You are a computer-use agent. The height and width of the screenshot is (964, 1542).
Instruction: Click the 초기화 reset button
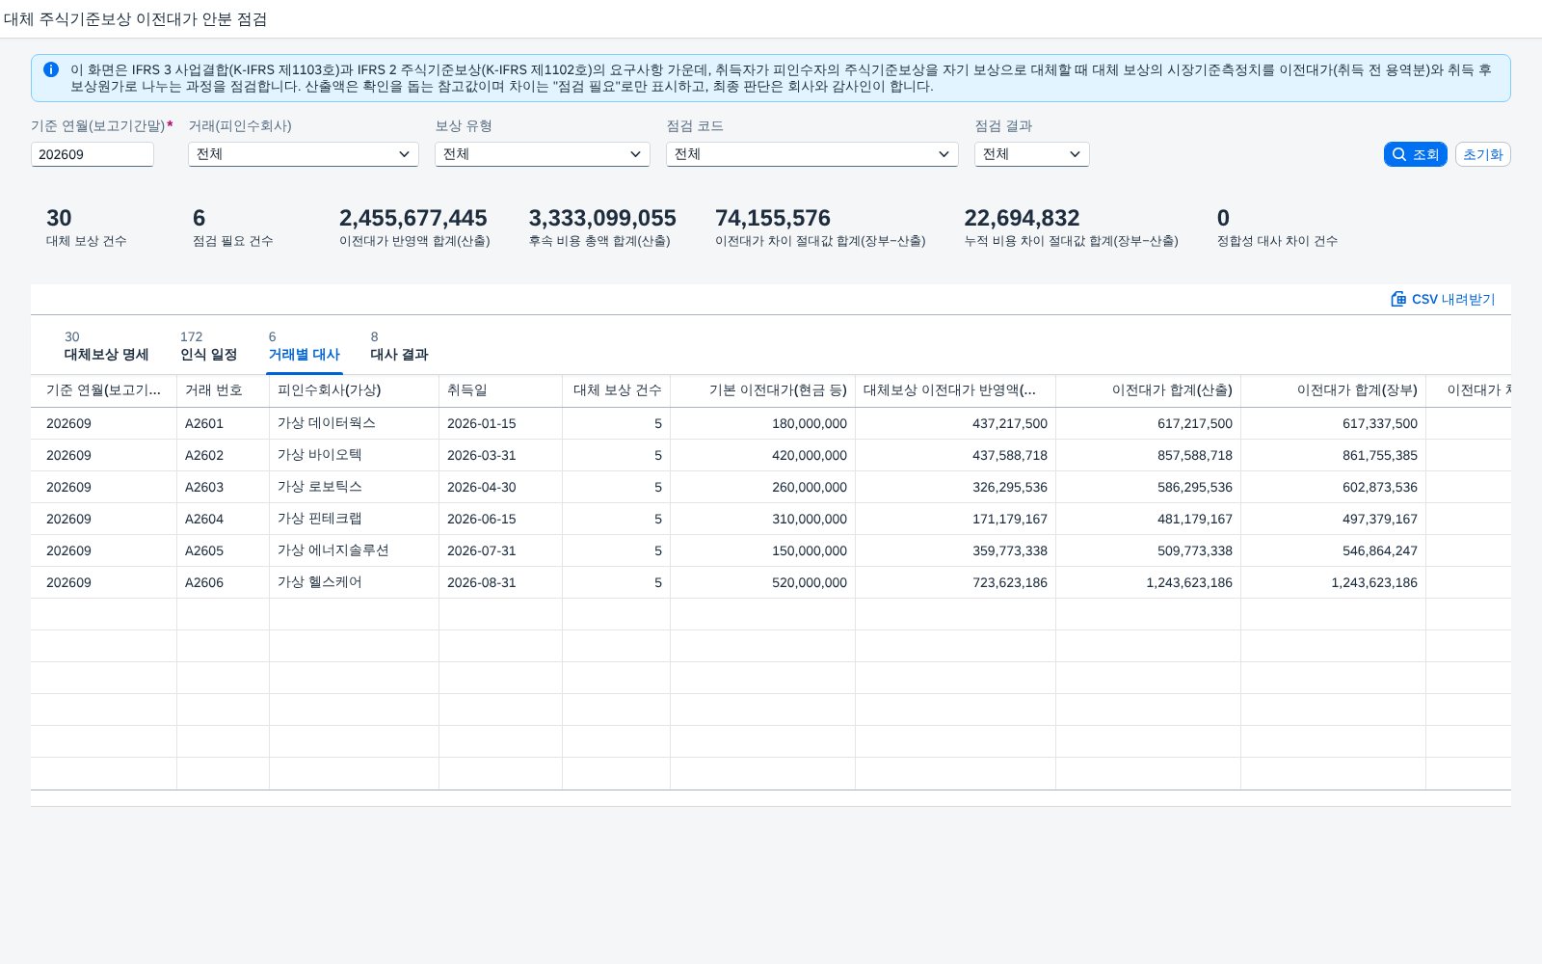point(1482,154)
